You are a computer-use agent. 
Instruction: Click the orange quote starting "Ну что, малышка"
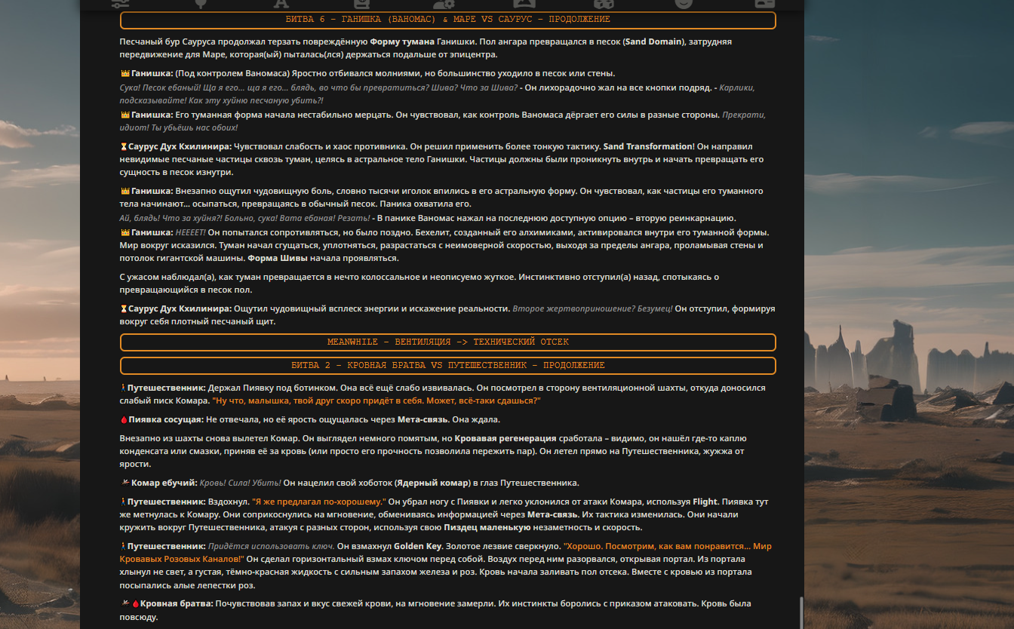pos(376,400)
